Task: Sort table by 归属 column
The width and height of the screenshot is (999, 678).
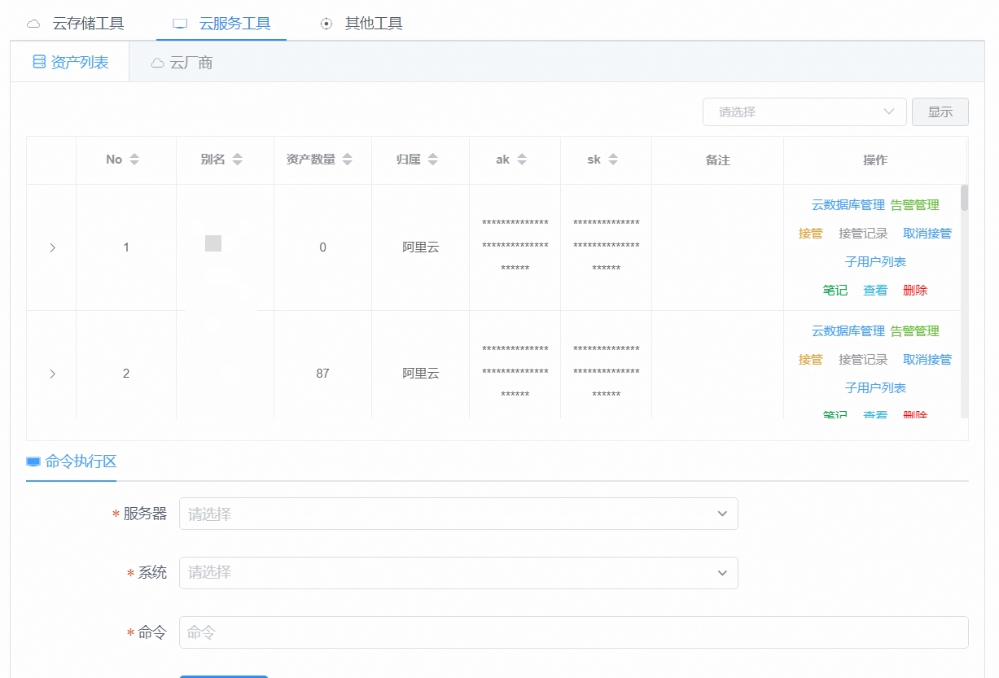Action: coord(432,160)
